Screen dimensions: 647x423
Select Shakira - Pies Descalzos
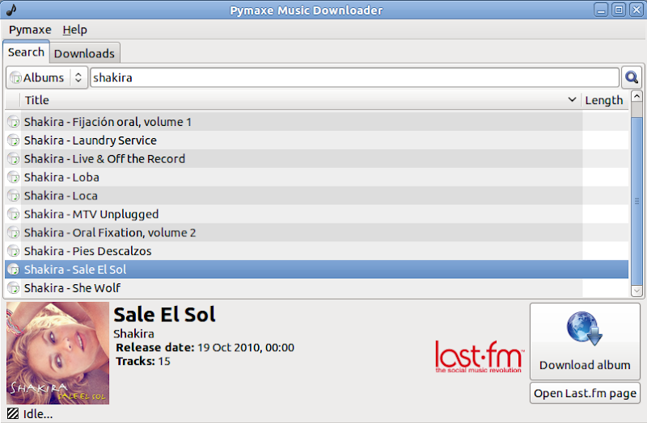[x=316, y=251]
